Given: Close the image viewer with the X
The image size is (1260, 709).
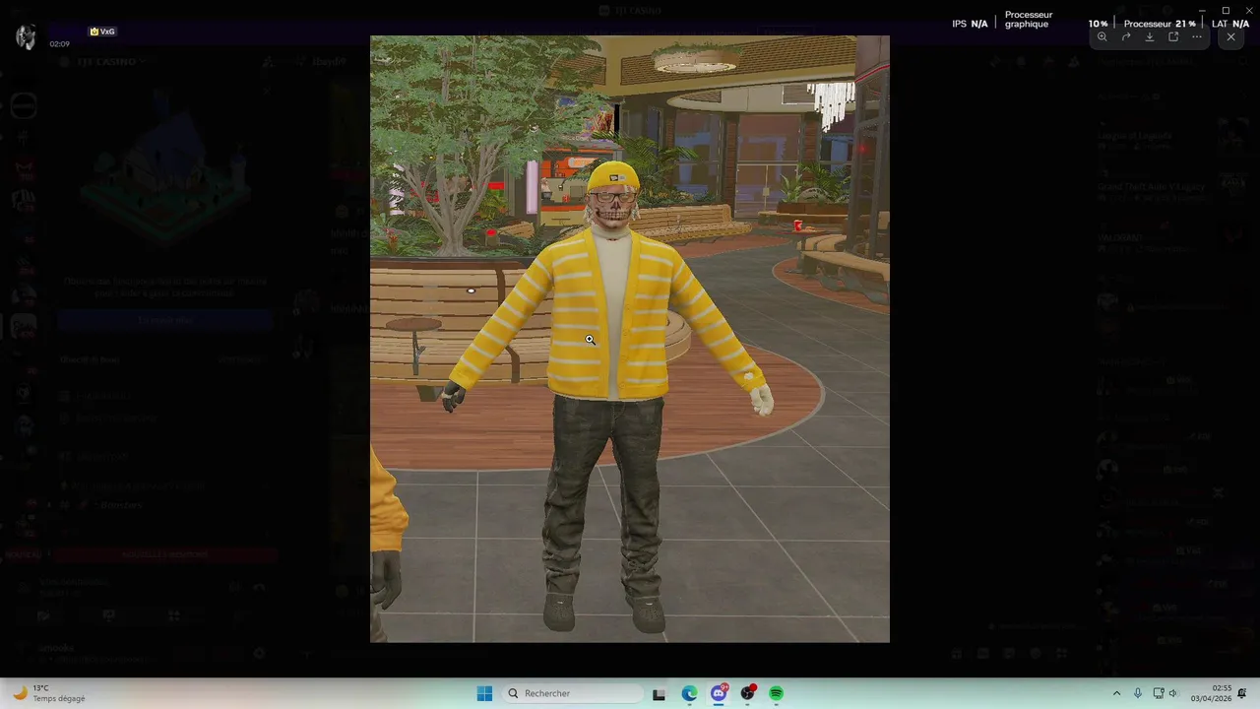Looking at the screenshot, I should pos(1230,36).
